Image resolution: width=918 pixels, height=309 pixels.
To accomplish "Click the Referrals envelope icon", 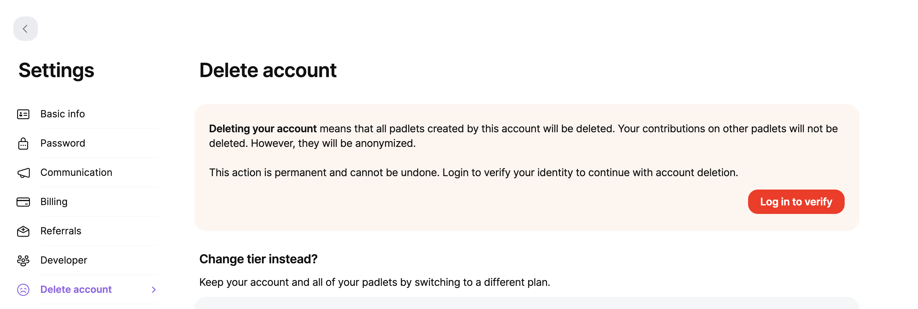I will tap(23, 231).
